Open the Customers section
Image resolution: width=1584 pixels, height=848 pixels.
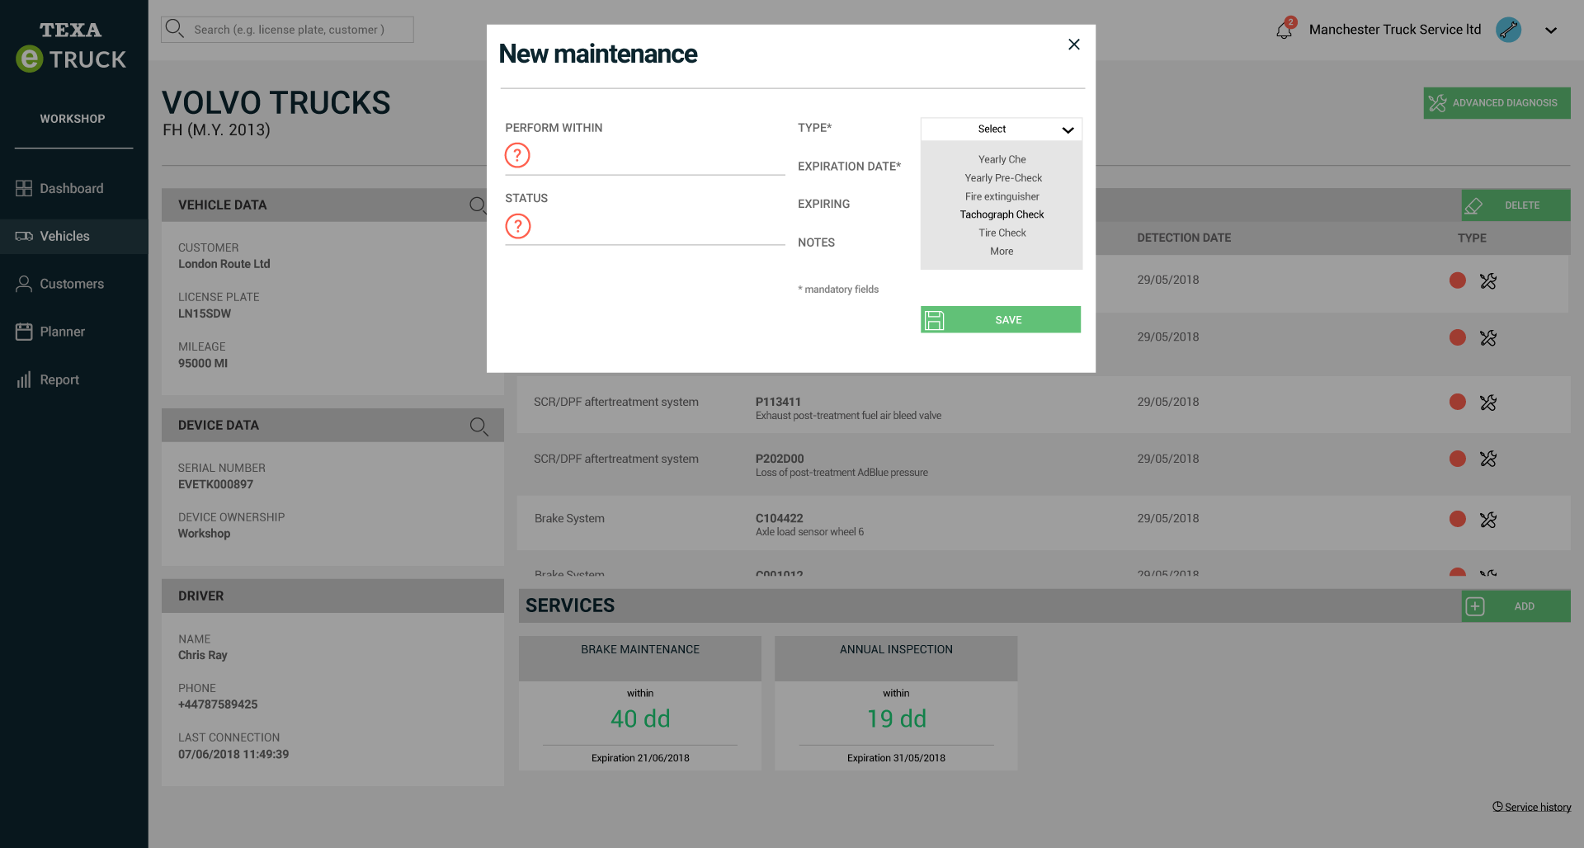(x=73, y=284)
